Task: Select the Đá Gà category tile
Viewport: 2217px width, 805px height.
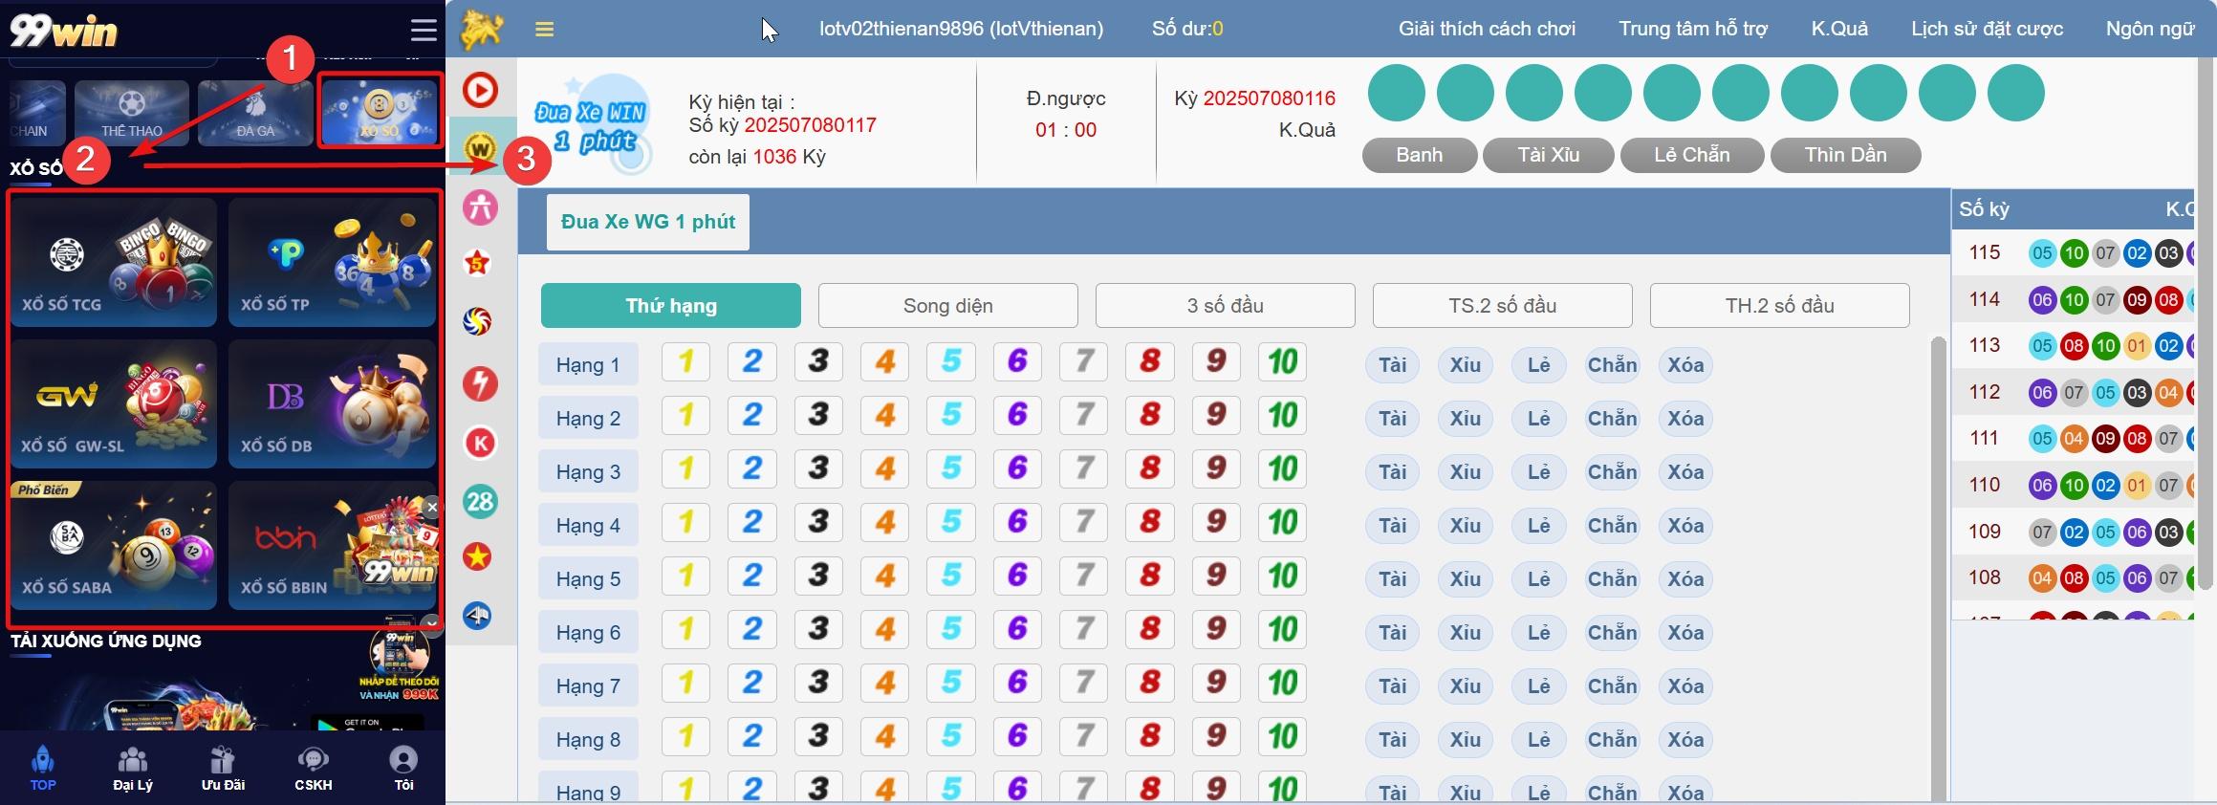Action: tap(255, 112)
